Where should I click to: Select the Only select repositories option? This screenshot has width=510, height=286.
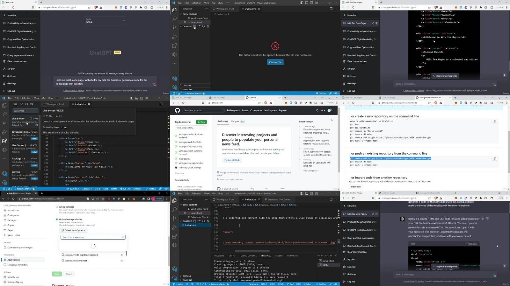(x=57, y=219)
